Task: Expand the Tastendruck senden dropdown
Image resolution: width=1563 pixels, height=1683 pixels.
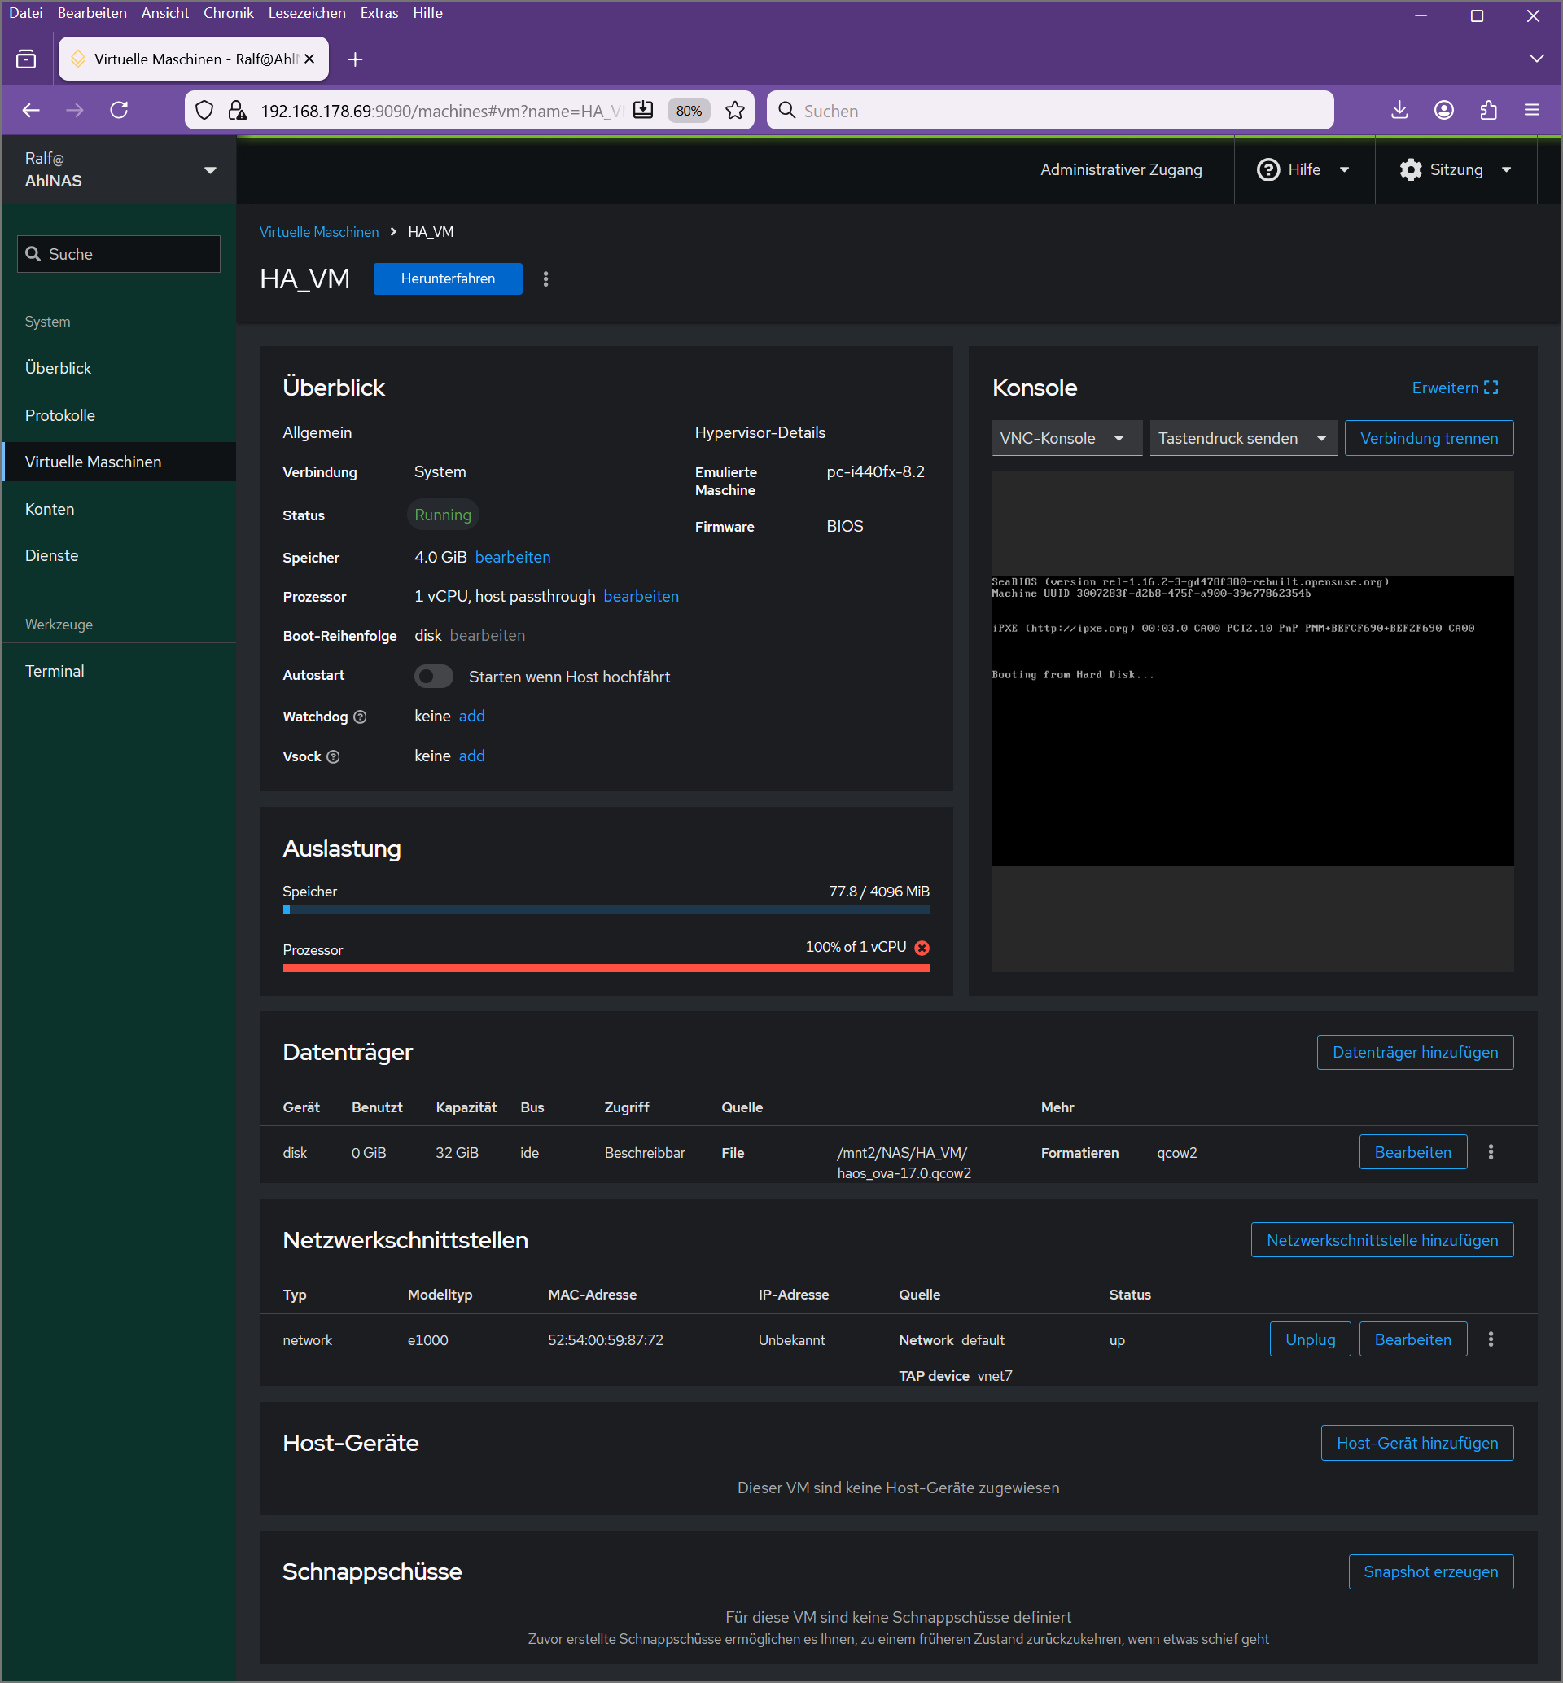Action: pos(1241,438)
